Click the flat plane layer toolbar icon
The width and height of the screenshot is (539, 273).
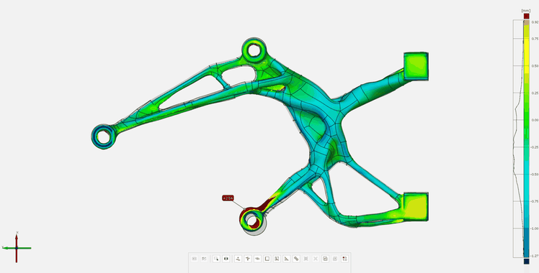(x=257, y=259)
